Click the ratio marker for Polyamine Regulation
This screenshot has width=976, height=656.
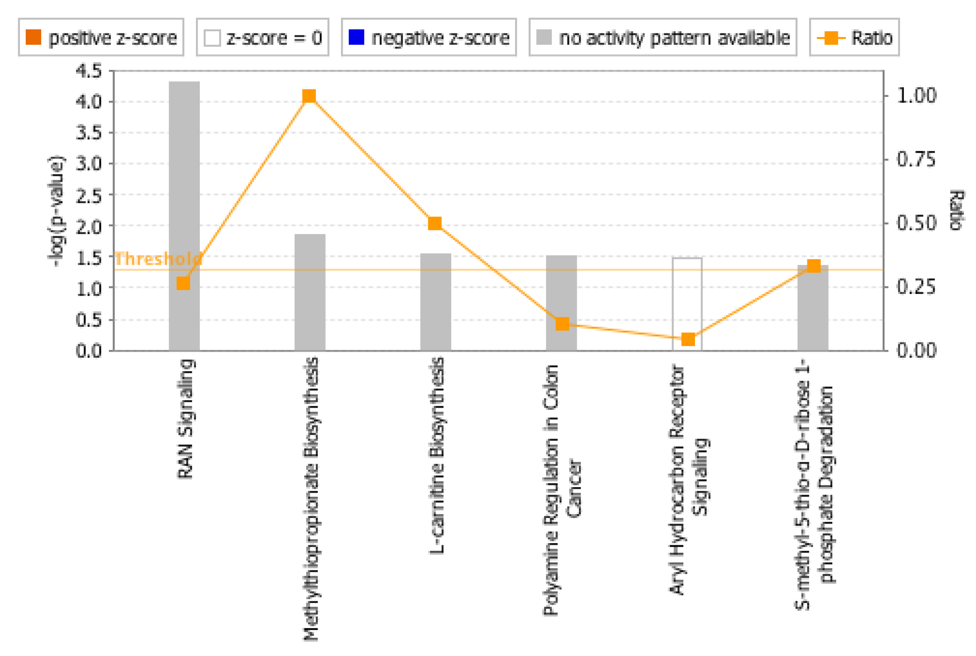point(562,324)
